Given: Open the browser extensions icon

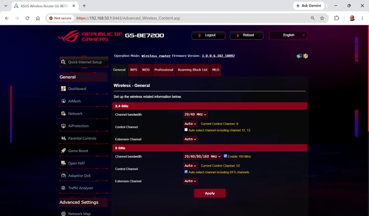Looking at the screenshot, I should (337, 18).
